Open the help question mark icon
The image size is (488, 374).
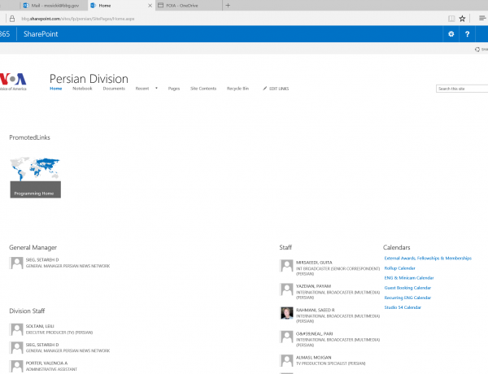[467, 34]
